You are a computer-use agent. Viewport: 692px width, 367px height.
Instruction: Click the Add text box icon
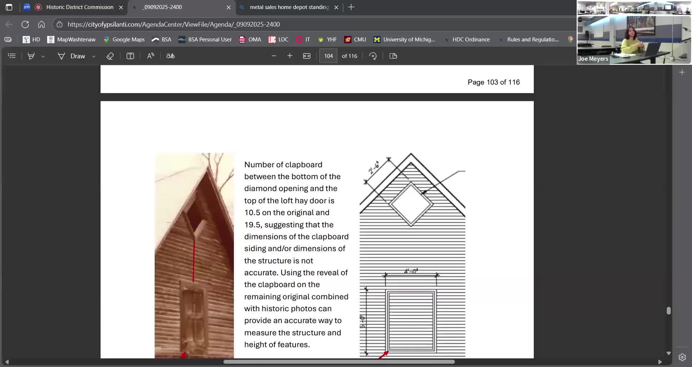point(130,56)
